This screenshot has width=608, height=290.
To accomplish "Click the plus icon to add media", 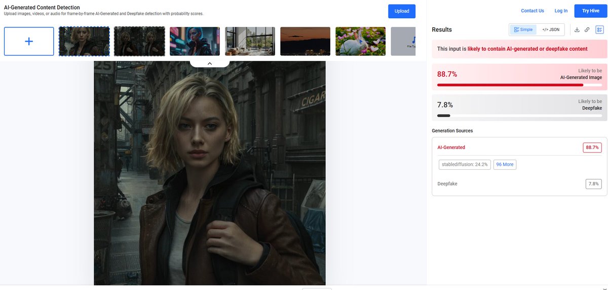I will tap(29, 41).
